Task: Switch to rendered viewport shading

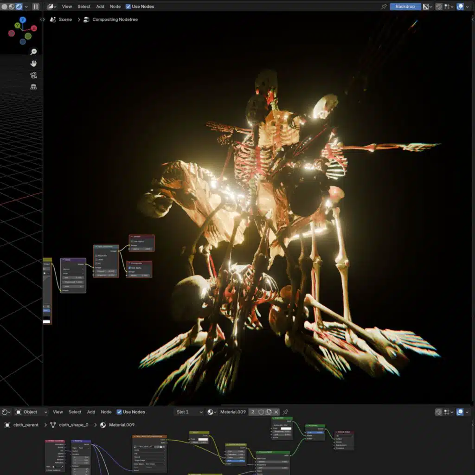Action: 19,6
